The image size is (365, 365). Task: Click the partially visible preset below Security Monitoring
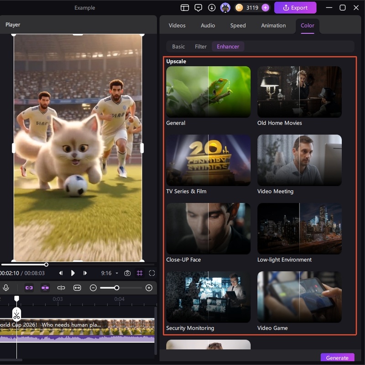[x=209, y=344]
